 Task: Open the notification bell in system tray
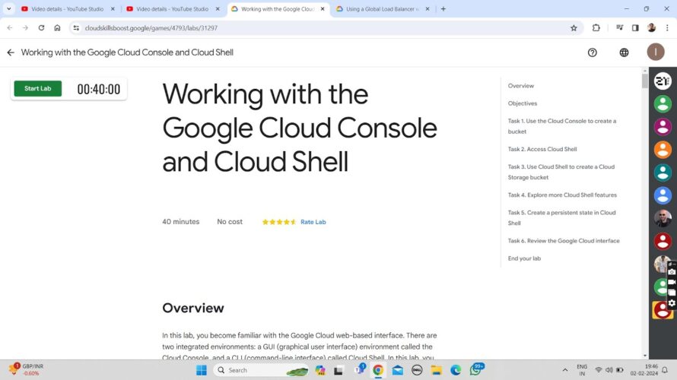click(x=665, y=370)
